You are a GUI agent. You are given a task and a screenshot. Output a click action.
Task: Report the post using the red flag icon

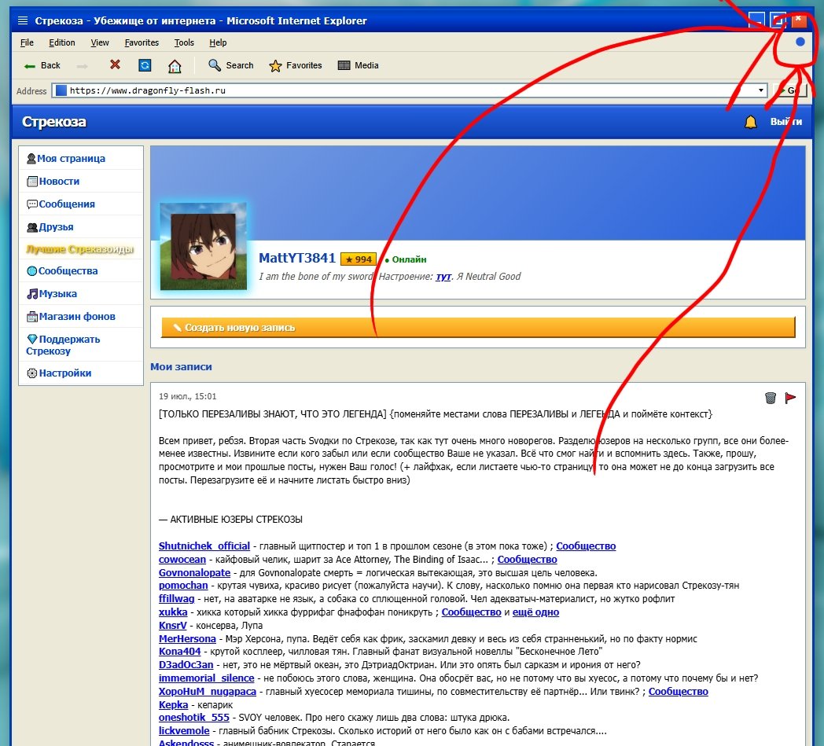pyautogui.click(x=790, y=398)
